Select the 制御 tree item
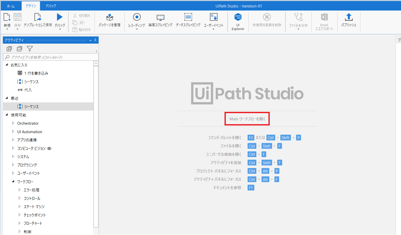 [x=27, y=232]
